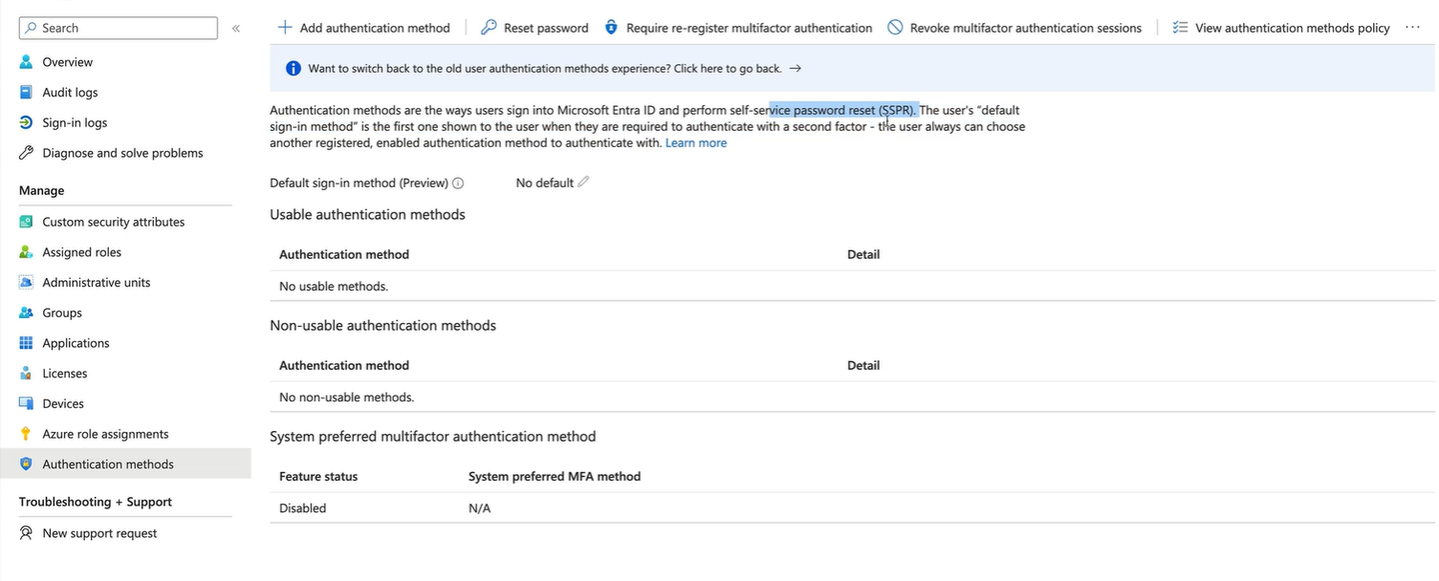Image resolution: width=1439 pixels, height=581 pixels.
Task: Click the Devices monitor icon
Action: tap(26, 403)
